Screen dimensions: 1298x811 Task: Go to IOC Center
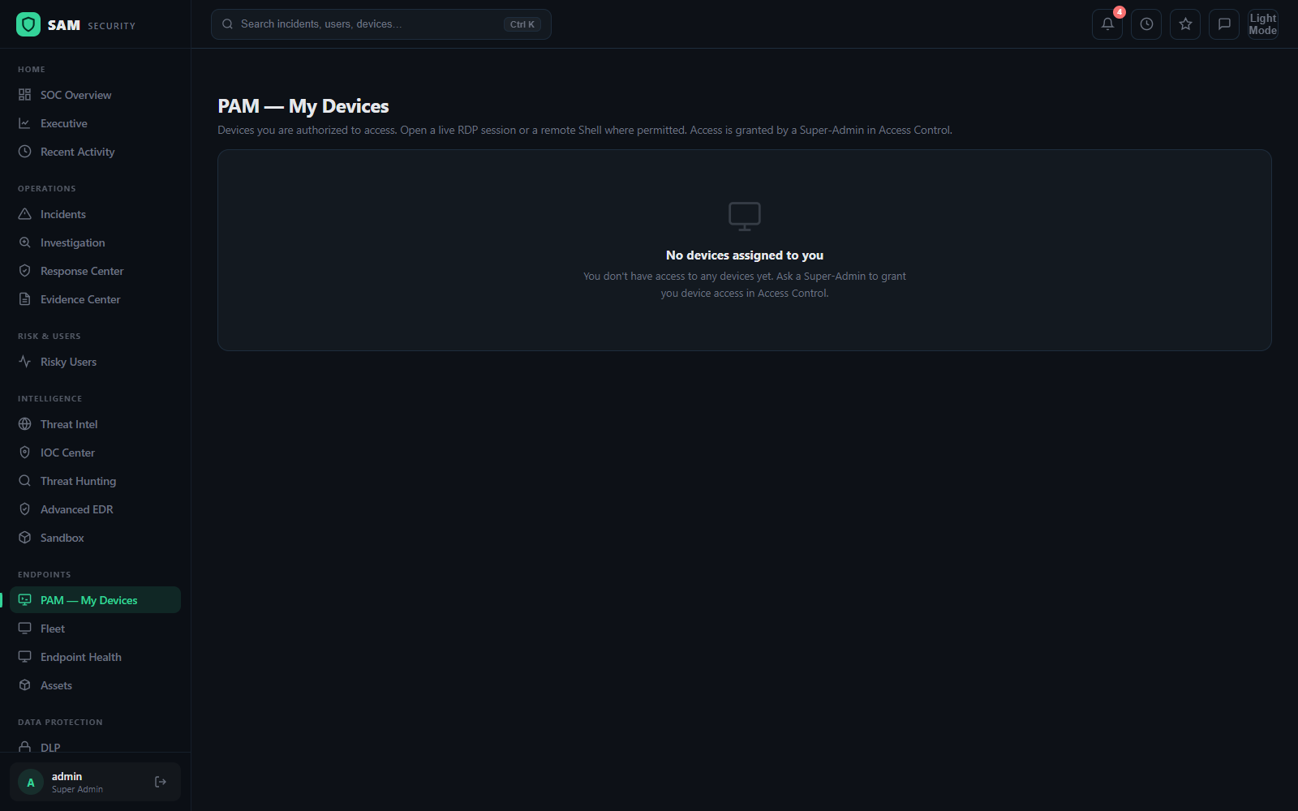point(95,453)
